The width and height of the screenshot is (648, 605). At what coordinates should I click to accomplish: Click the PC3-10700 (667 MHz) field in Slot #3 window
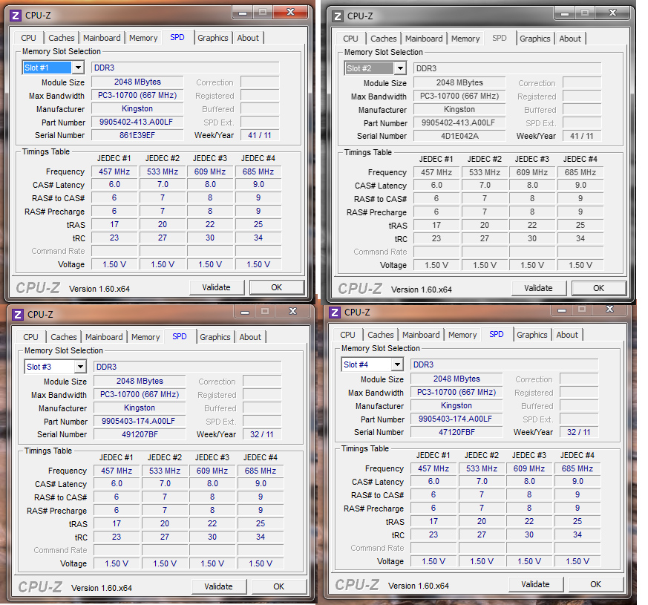(140, 395)
